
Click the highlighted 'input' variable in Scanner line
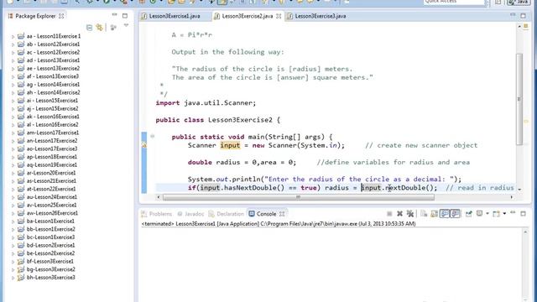click(230, 145)
